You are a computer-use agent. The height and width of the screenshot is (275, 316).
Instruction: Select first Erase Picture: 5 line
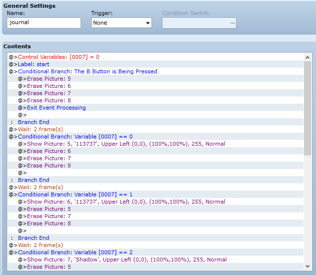[x=155, y=79]
